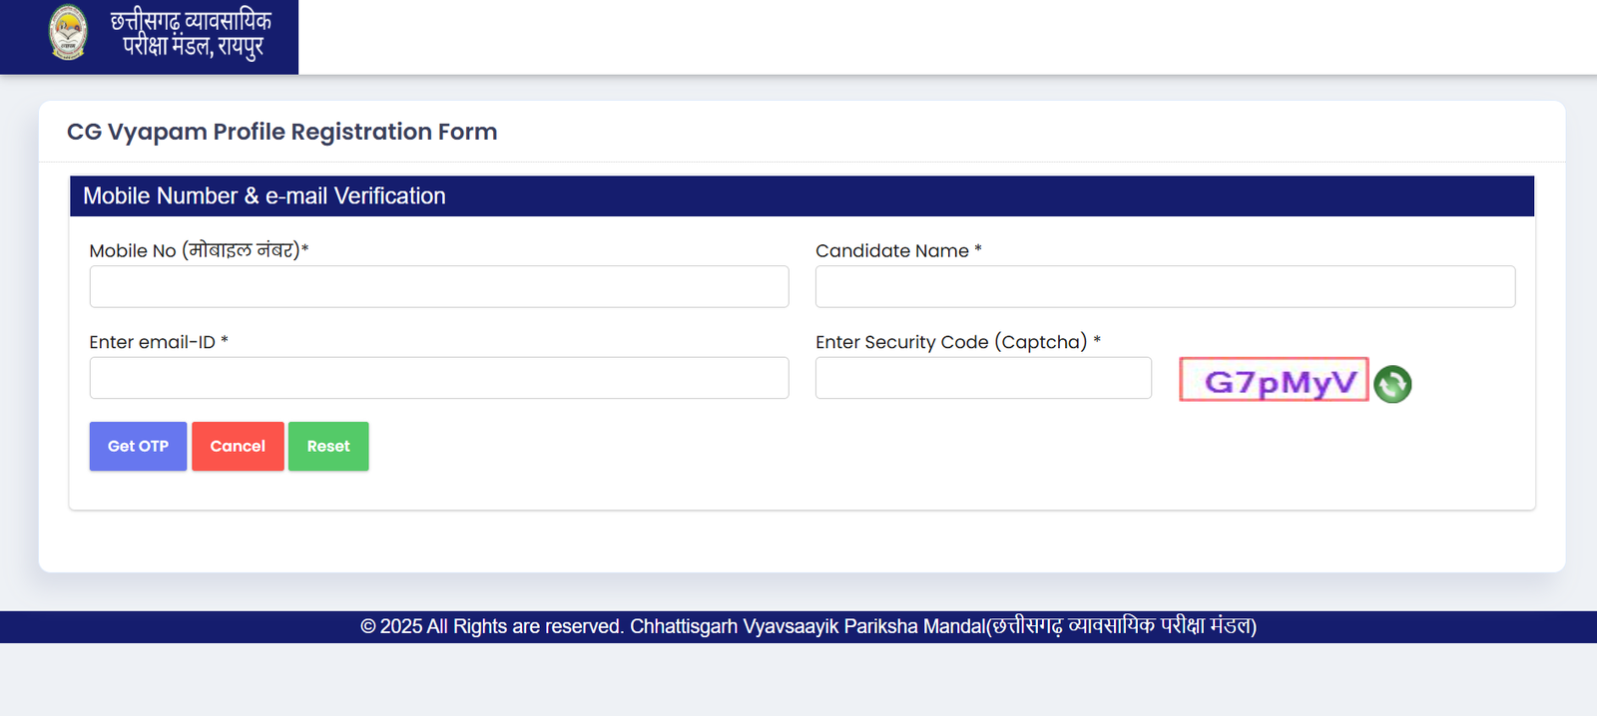The height and width of the screenshot is (716, 1597).
Task: Focus the Candidate Name input field
Action: coord(1165,287)
